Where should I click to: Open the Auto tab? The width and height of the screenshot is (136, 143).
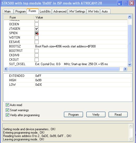(x=105, y=11)
